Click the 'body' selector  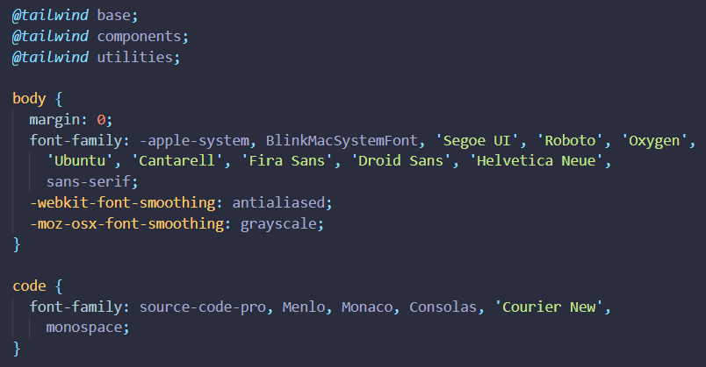pyautogui.click(x=29, y=98)
